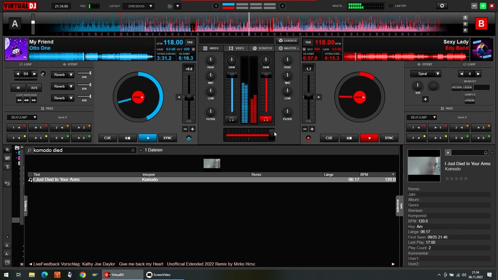Click deck B add effect plus icon
The width and height of the screenshot is (498, 280).
(x=425, y=99)
